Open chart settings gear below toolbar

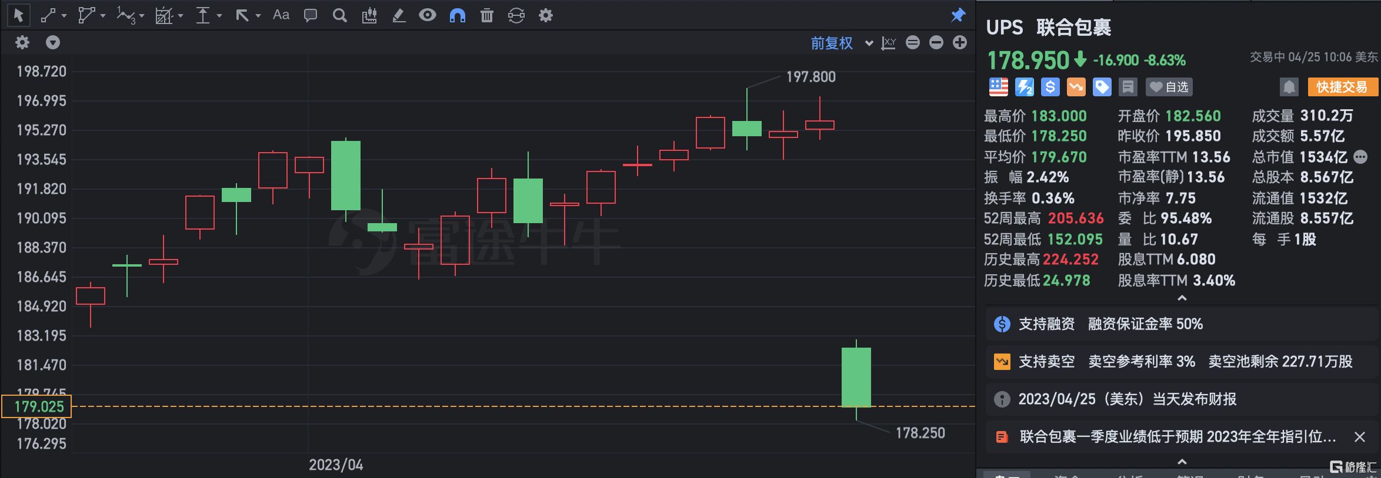click(x=22, y=42)
